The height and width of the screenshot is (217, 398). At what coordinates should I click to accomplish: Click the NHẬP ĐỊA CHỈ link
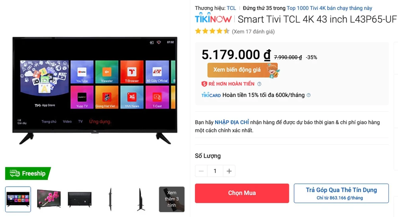point(232,122)
